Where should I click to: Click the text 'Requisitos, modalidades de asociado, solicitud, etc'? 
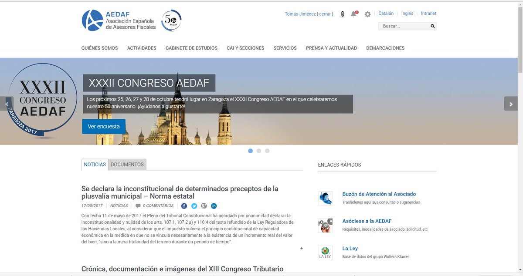tap(385, 229)
